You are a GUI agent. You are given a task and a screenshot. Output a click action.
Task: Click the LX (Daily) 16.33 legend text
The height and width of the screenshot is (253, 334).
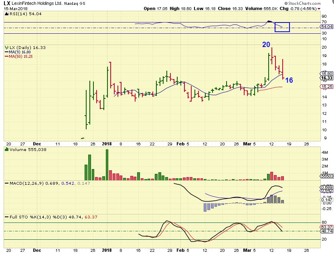(x=28, y=47)
